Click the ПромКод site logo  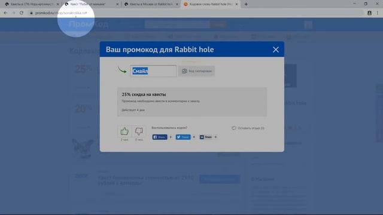point(89,24)
